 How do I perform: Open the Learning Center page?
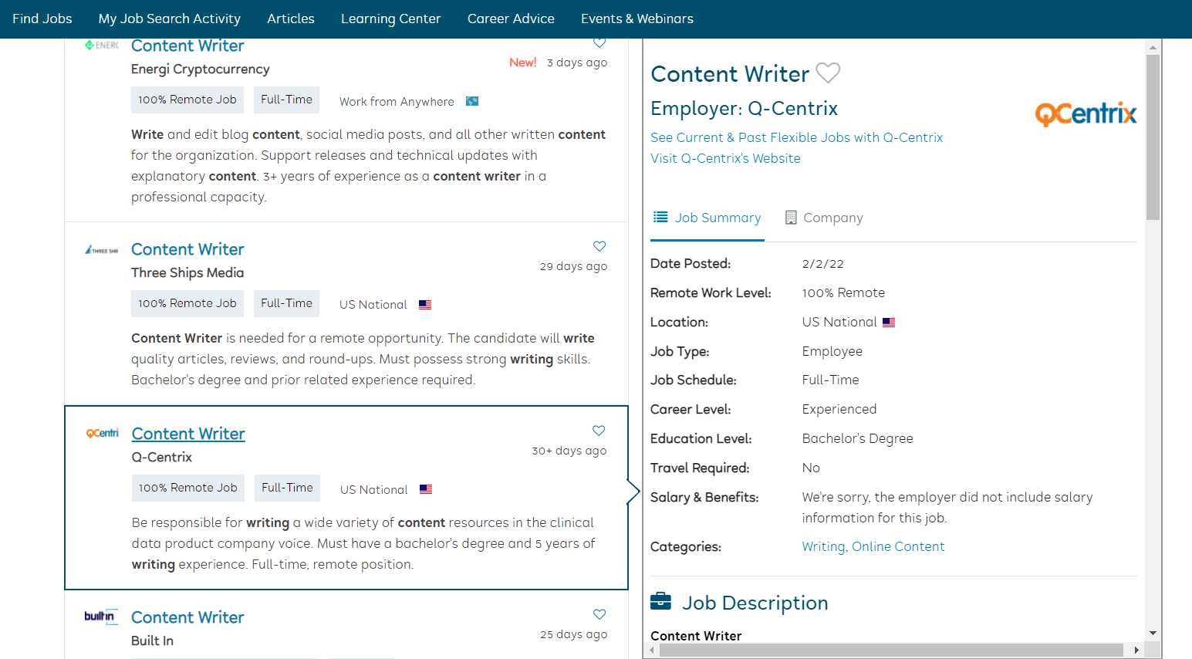pyautogui.click(x=391, y=19)
